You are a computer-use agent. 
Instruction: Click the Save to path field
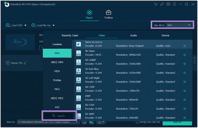tap(46, 122)
